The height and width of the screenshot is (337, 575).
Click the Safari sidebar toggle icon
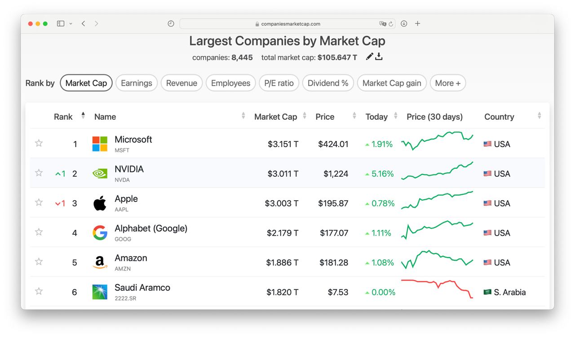point(61,24)
